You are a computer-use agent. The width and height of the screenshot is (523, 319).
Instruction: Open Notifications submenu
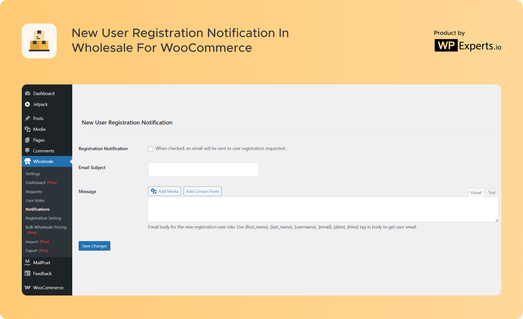(37, 209)
